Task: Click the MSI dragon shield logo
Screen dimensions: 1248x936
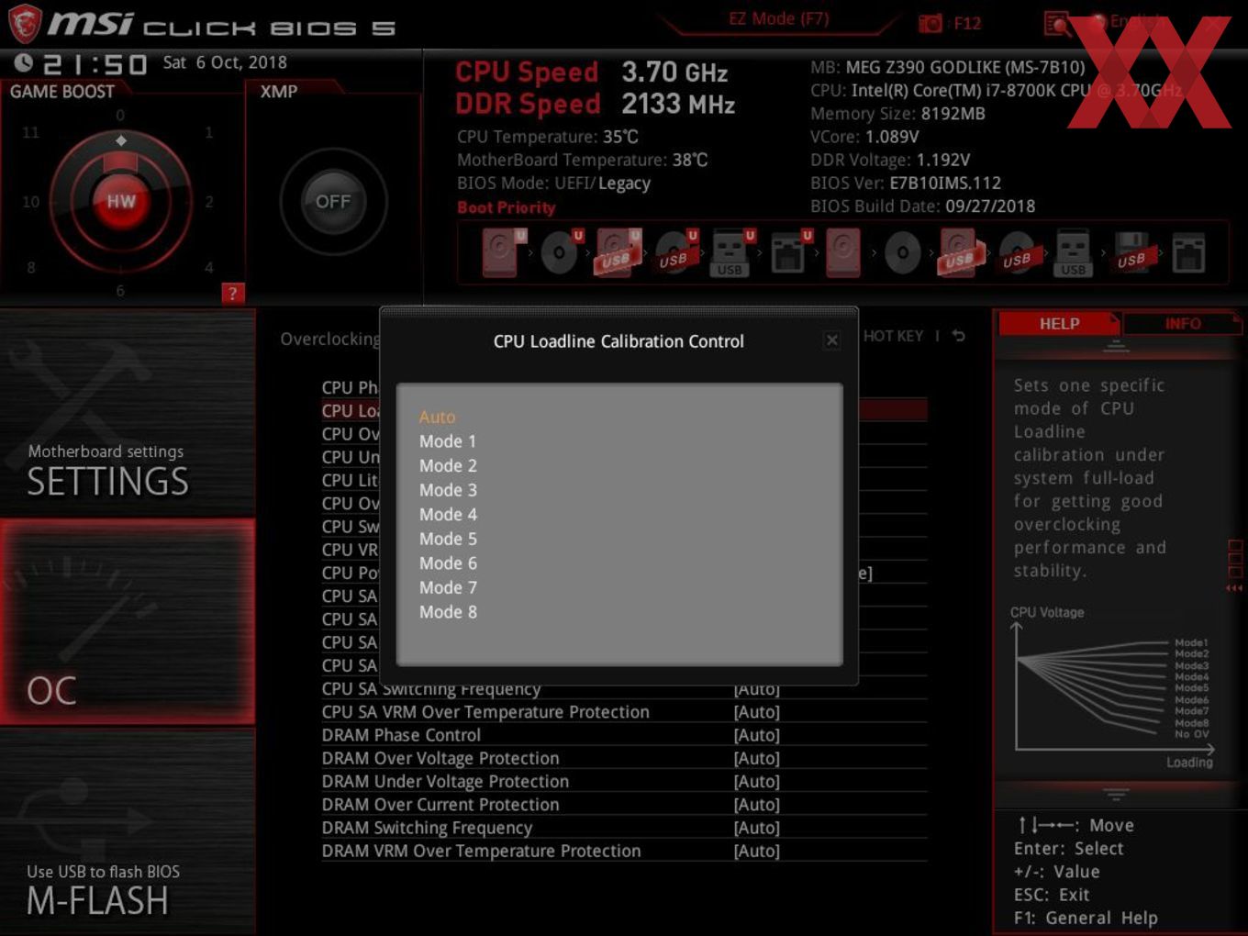Action: coord(24,24)
